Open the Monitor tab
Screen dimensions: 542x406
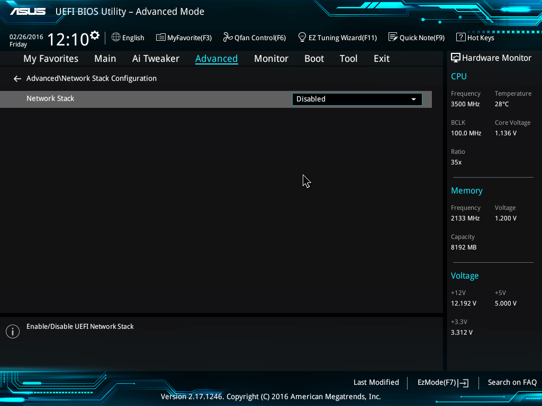(x=271, y=59)
